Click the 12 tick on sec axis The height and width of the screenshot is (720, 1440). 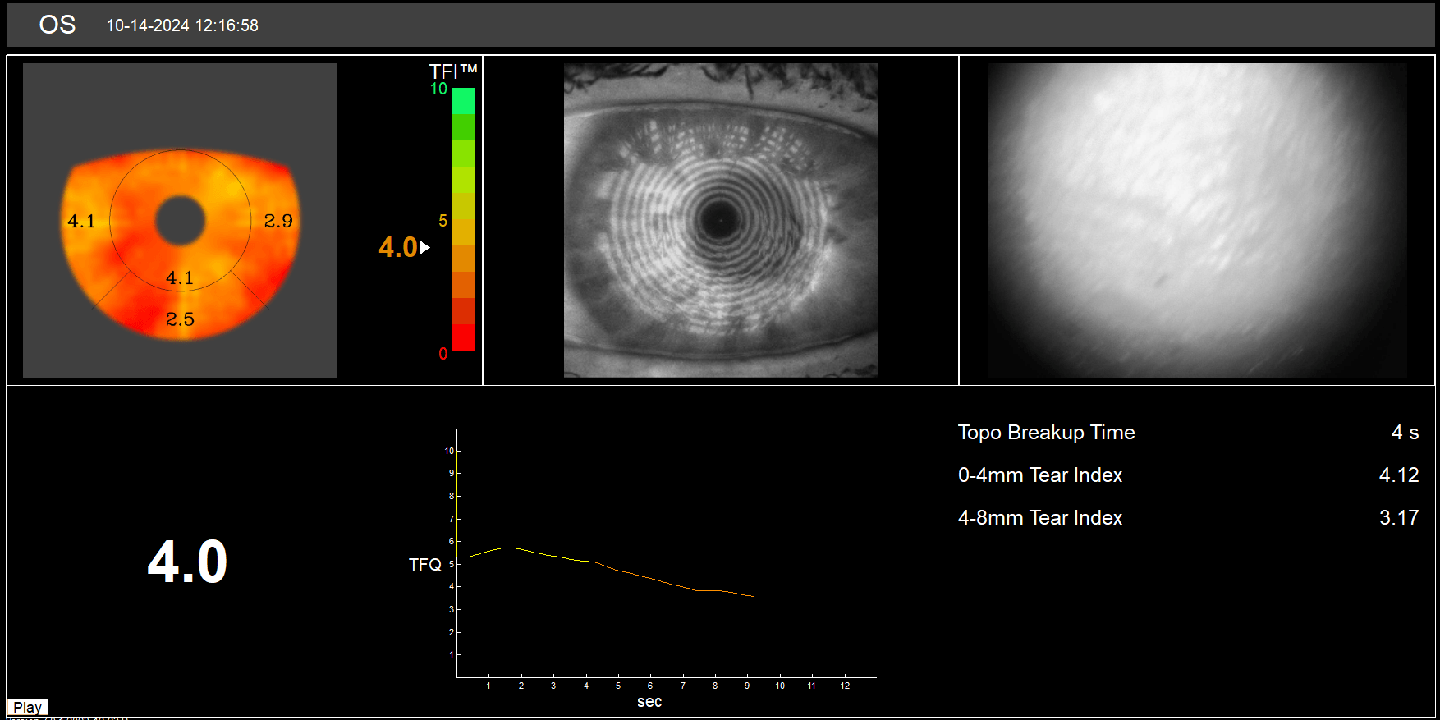[845, 686]
